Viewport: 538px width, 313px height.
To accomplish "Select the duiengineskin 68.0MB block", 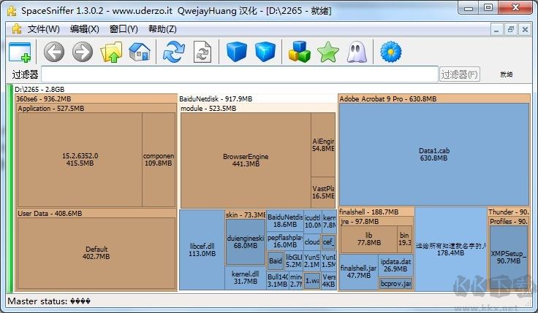I will (246, 241).
